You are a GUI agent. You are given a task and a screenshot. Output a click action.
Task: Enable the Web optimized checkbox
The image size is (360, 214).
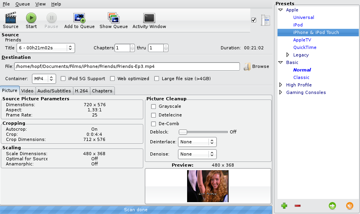tap(112, 79)
